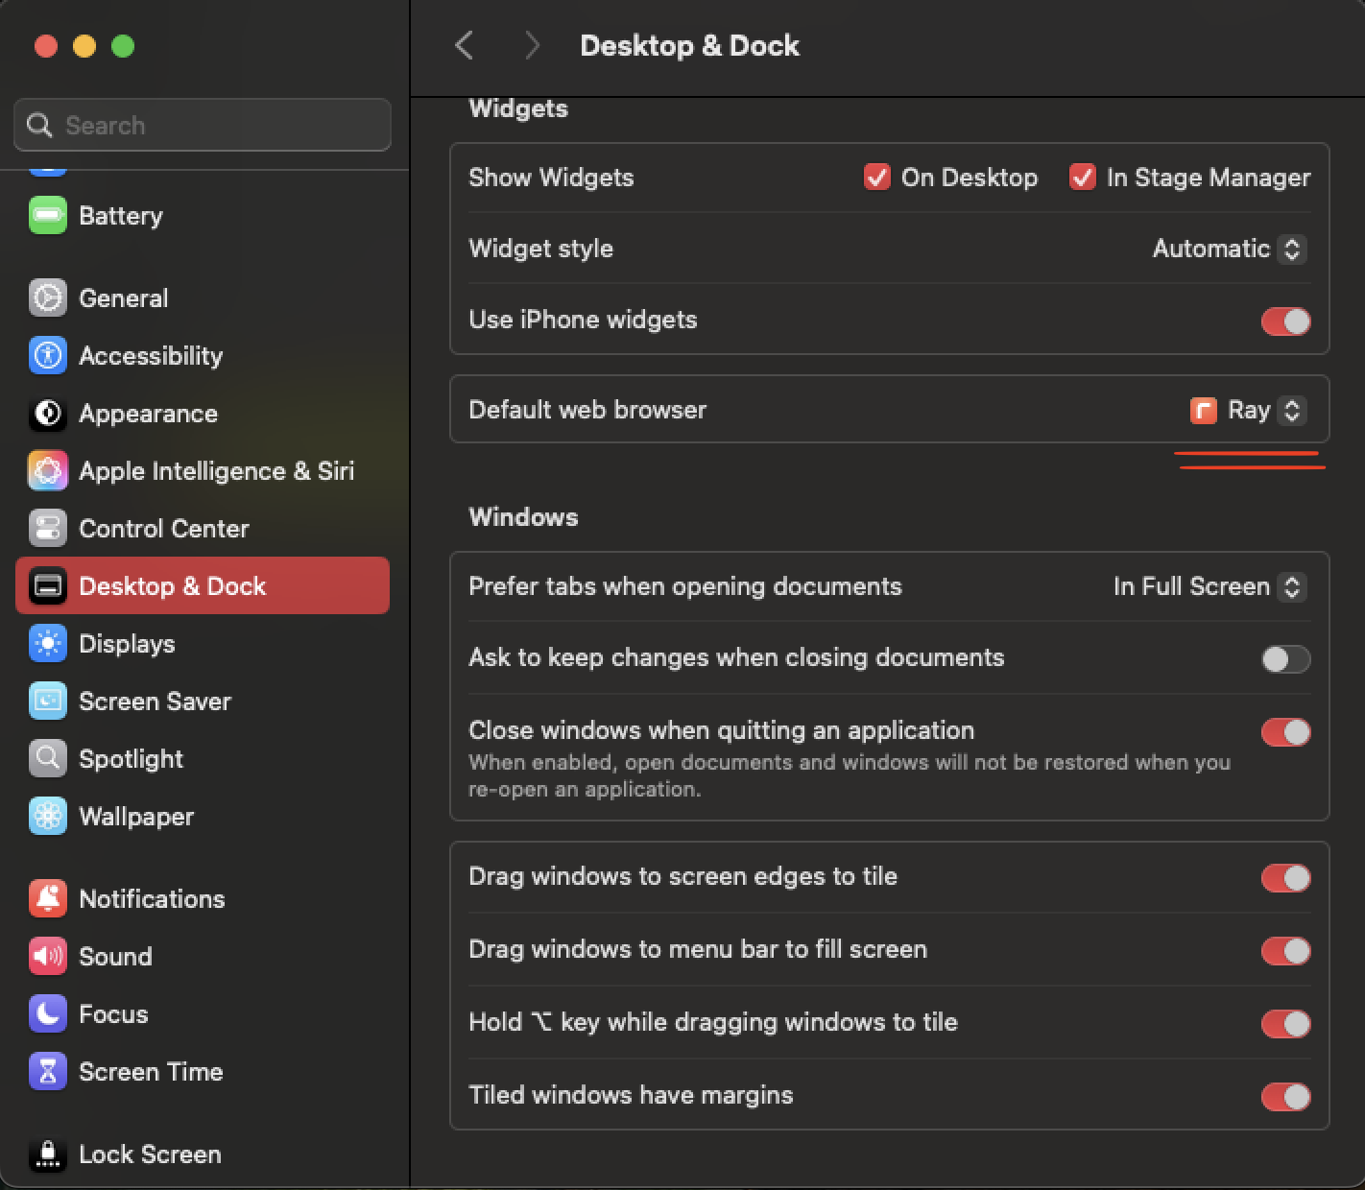This screenshot has width=1365, height=1190.
Task: Click the Windows section heading
Action: pyautogui.click(x=523, y=517)
